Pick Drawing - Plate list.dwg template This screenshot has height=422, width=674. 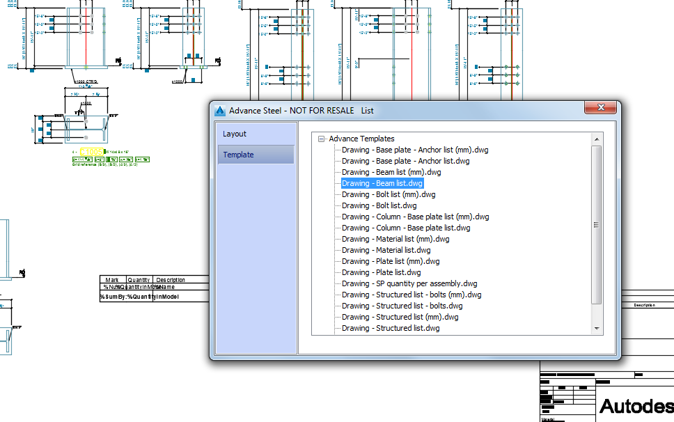coord(382,273)
